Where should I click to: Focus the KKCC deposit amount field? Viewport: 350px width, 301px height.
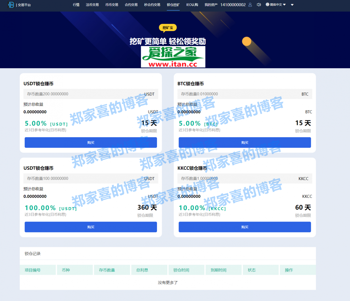coord(245,178)
